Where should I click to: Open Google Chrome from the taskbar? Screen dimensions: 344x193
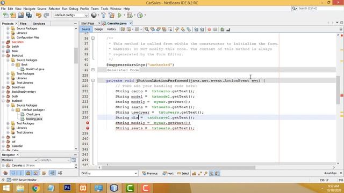(x=36, y=188)
